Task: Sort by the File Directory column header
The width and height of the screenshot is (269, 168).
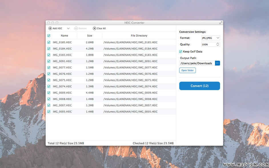Action: point(139,36)
